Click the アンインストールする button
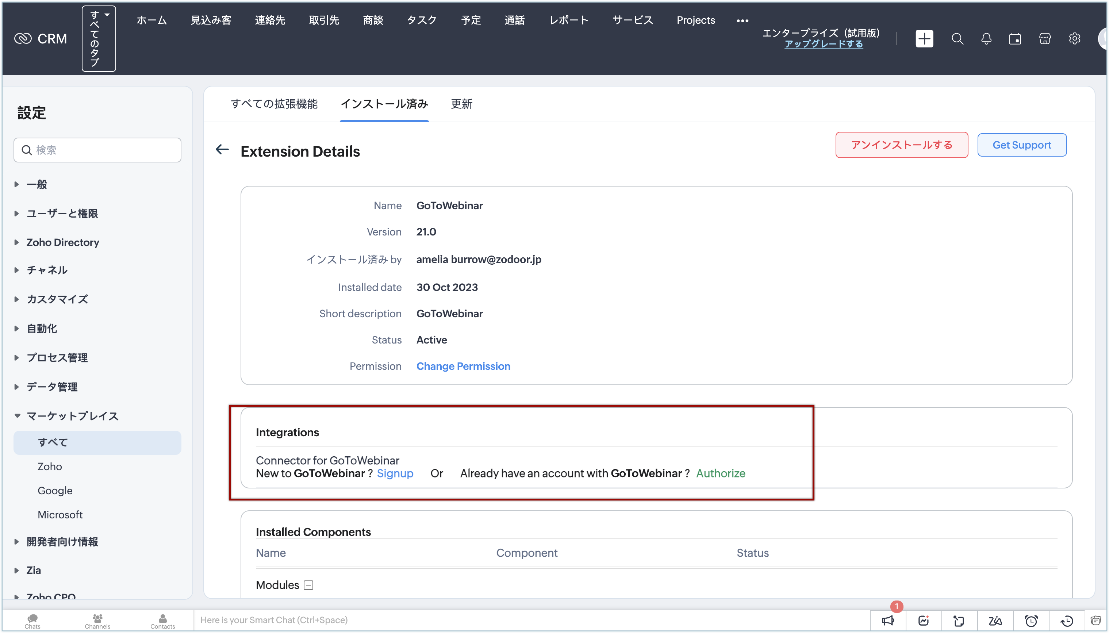Image resolution: width=1109 pixels, height=633 pixels. coord(901,145)
